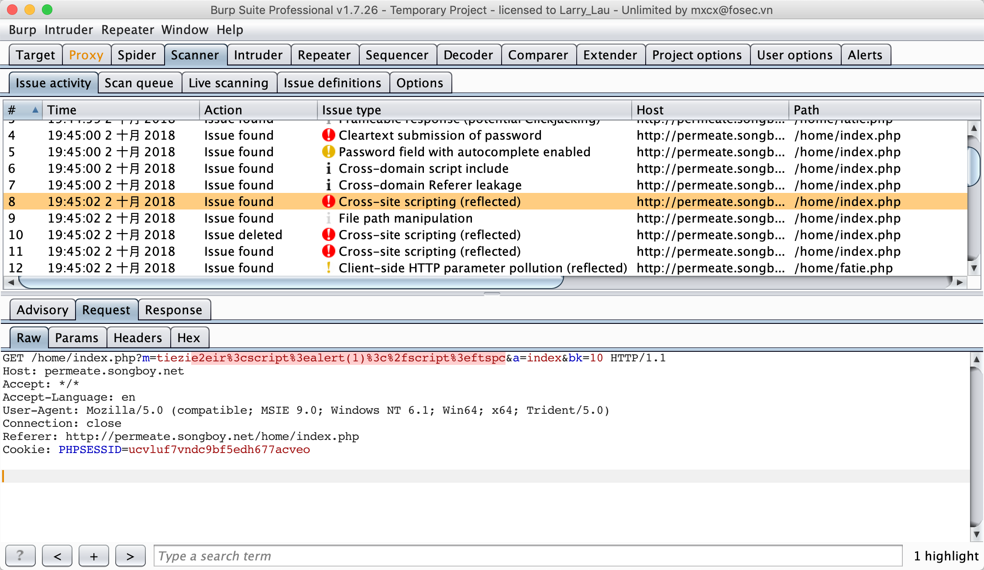Click icon for Client-side HTTP parameter pollution

tap(328, 268)
